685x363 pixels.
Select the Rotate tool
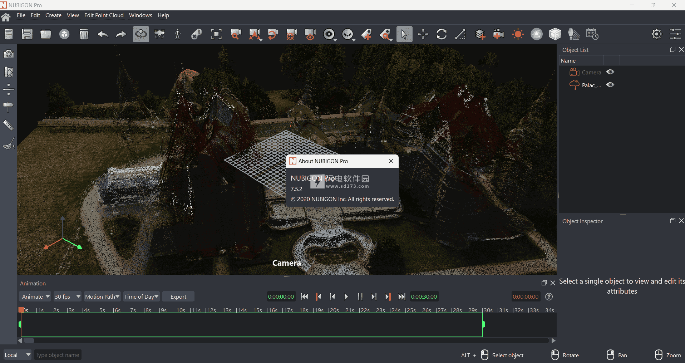(x=442, y=34)
